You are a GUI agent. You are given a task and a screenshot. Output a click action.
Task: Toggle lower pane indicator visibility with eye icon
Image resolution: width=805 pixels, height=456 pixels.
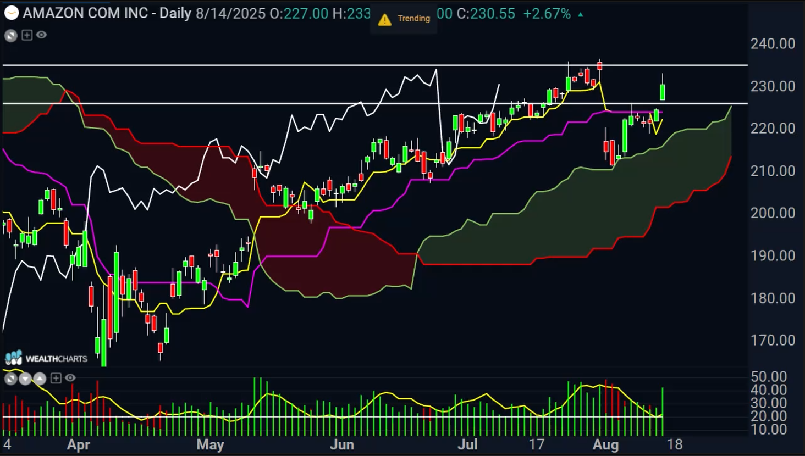pyautogui.click(x=70, y=378)
